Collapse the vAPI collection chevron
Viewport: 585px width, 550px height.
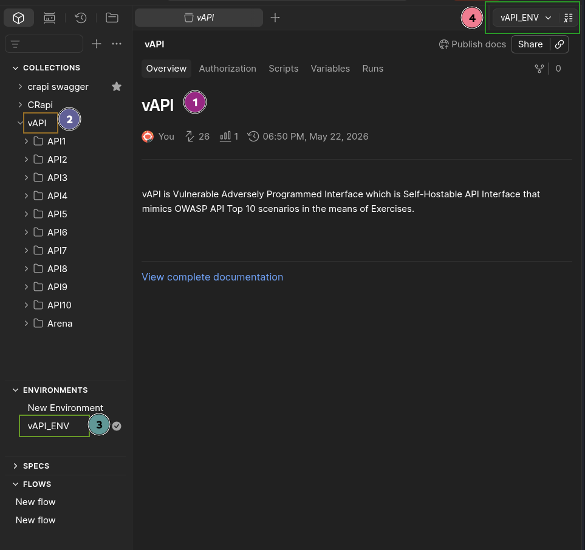pyautogui.click(x=20, y=123)
